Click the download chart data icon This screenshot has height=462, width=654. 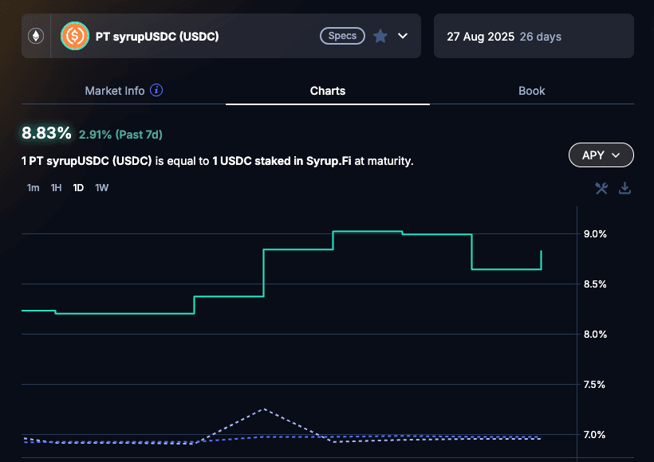(624, 188)
